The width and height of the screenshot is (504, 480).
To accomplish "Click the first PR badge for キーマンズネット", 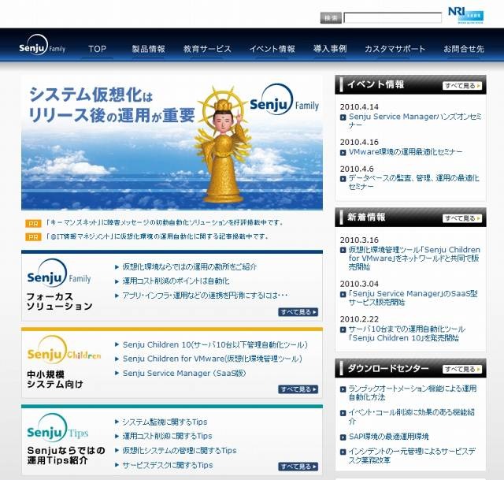I will pos(33,224).
